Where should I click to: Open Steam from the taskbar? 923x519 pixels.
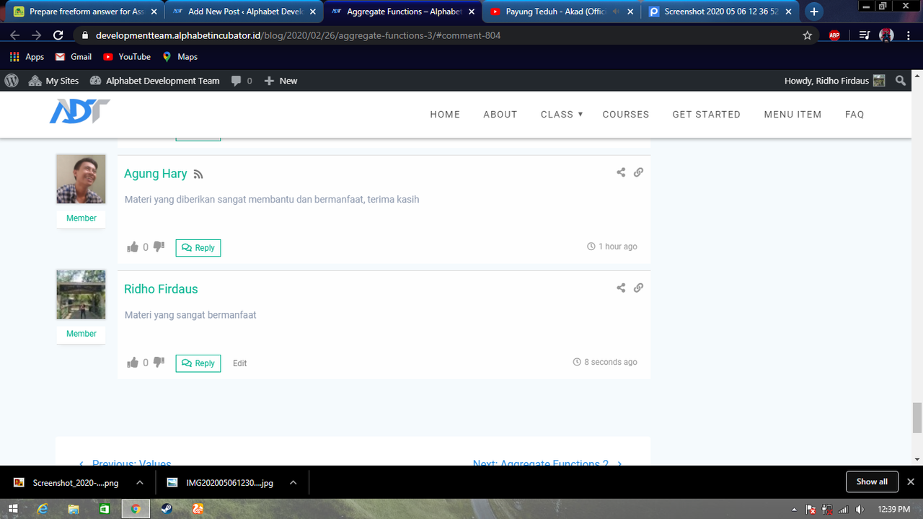(166, 509)
